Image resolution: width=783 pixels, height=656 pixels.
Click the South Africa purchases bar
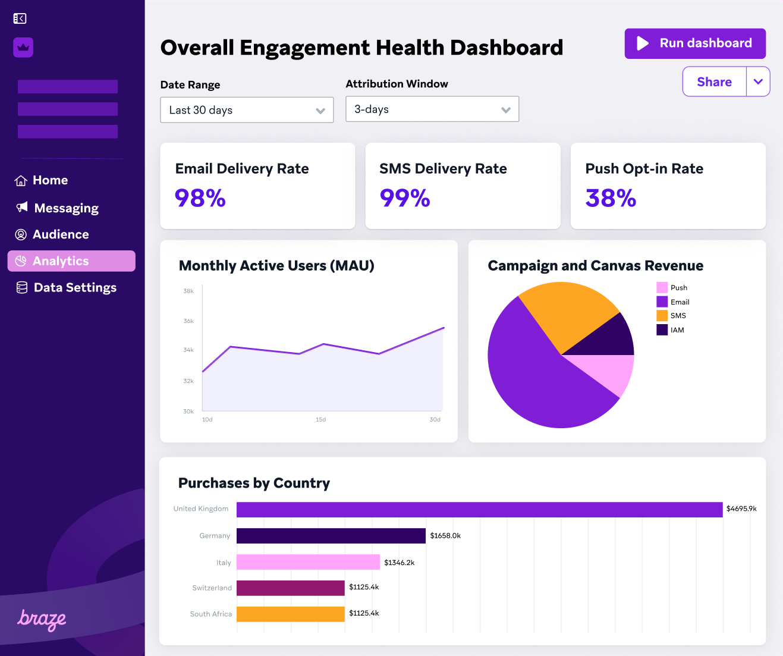pyautogui.click(x=291, y=614)
